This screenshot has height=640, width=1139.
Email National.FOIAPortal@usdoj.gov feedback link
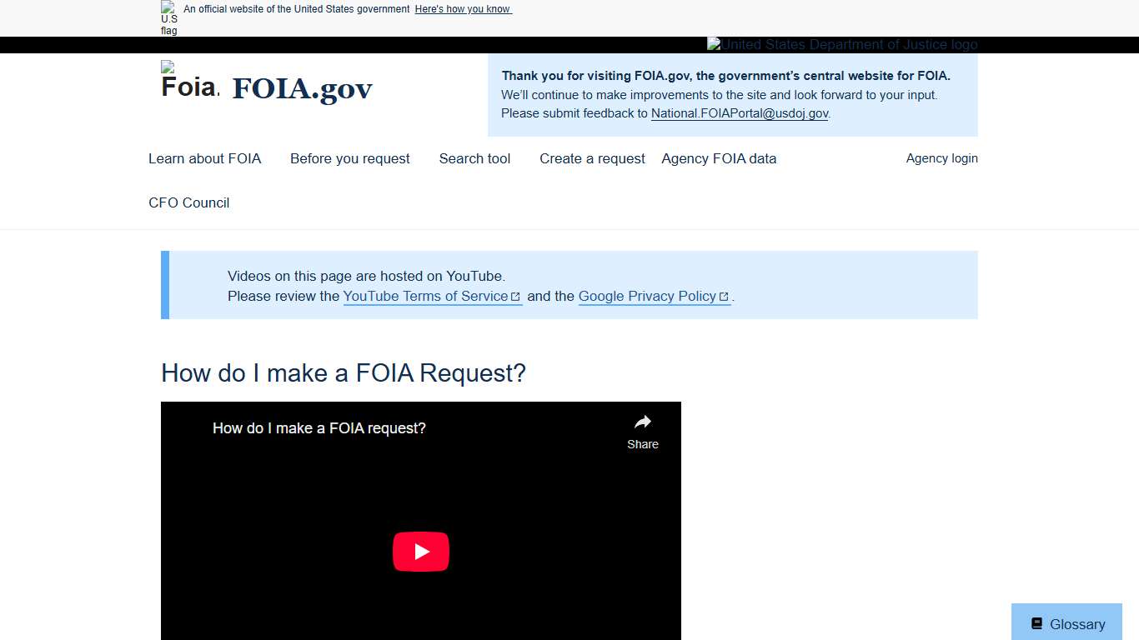(x=739, y=113)
